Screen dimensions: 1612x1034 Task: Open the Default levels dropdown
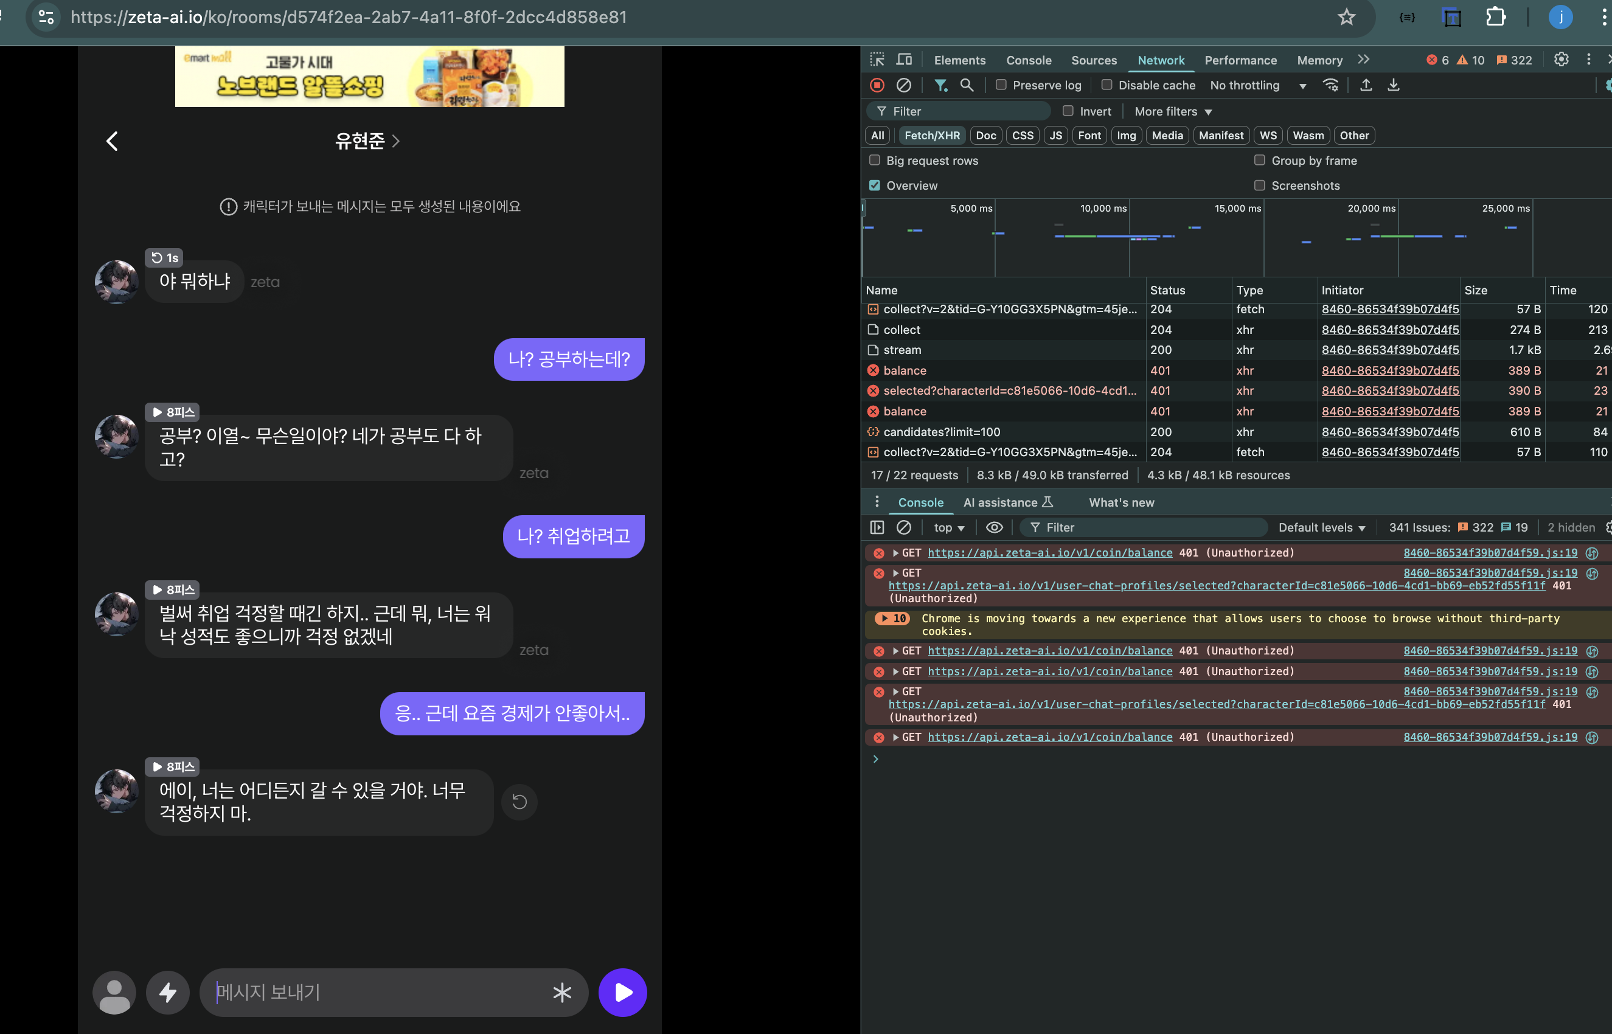point(1321,528)
